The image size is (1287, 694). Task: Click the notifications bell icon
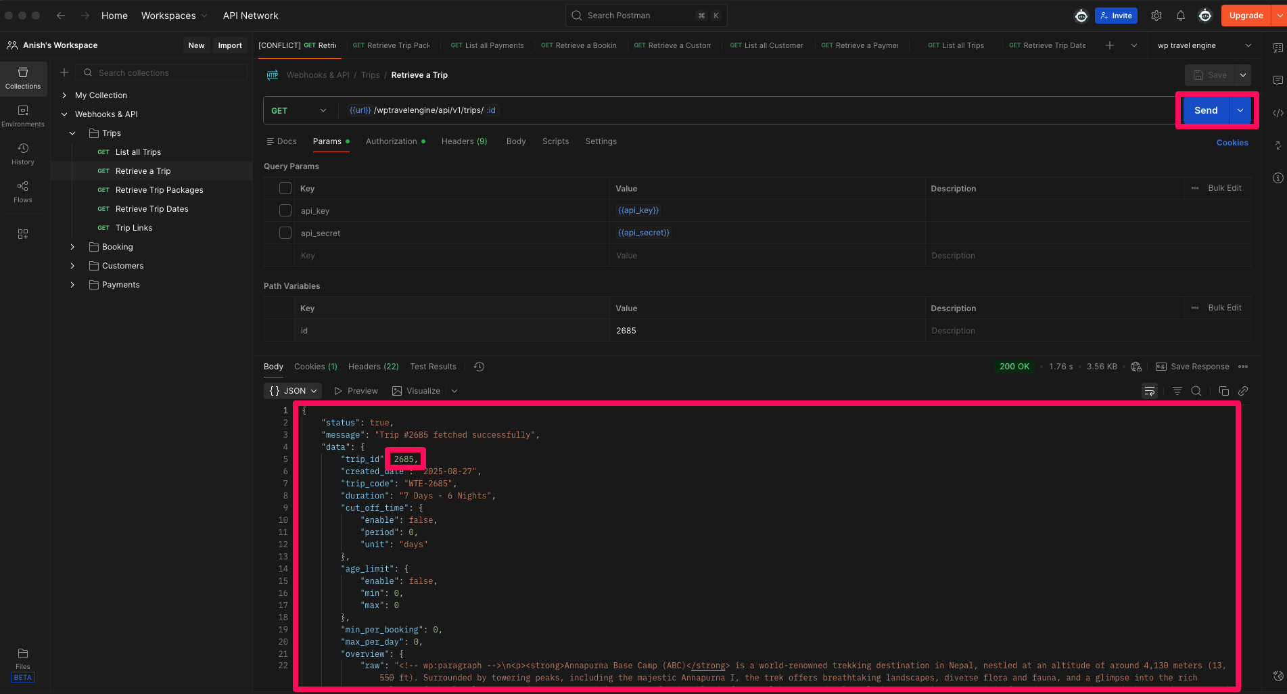pyautogui.click(x=1180, y=16)
